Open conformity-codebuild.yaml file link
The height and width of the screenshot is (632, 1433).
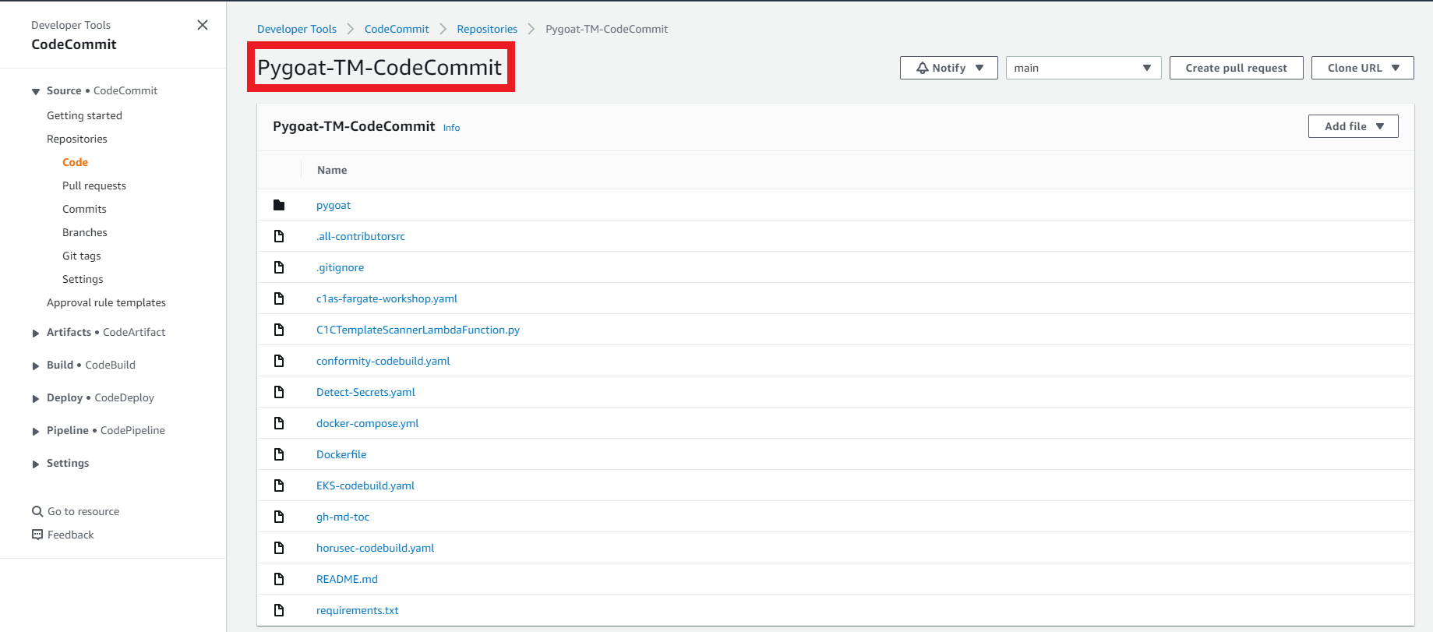[383, 361]
